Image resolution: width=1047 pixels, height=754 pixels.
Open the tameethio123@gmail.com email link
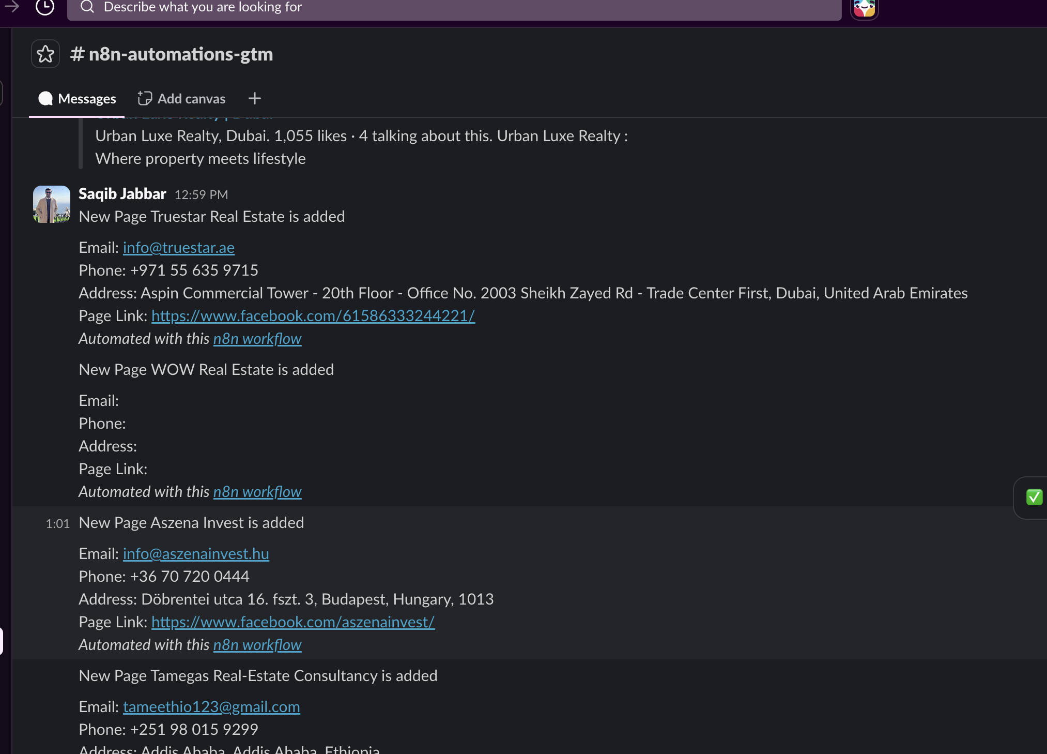(211, 707)
